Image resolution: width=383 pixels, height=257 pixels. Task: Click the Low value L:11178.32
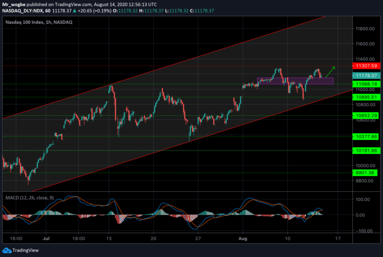[x=177, y=11]
